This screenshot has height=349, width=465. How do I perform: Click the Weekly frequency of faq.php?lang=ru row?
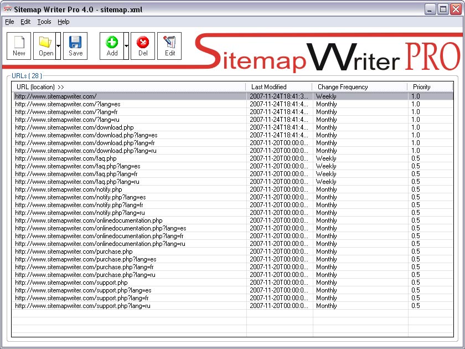coord(326,182)
